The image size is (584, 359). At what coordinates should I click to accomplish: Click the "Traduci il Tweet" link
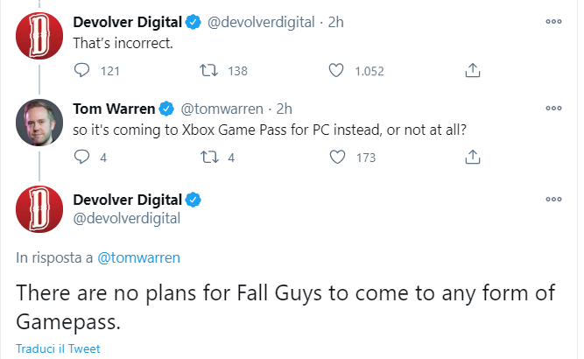click(58, 348)
